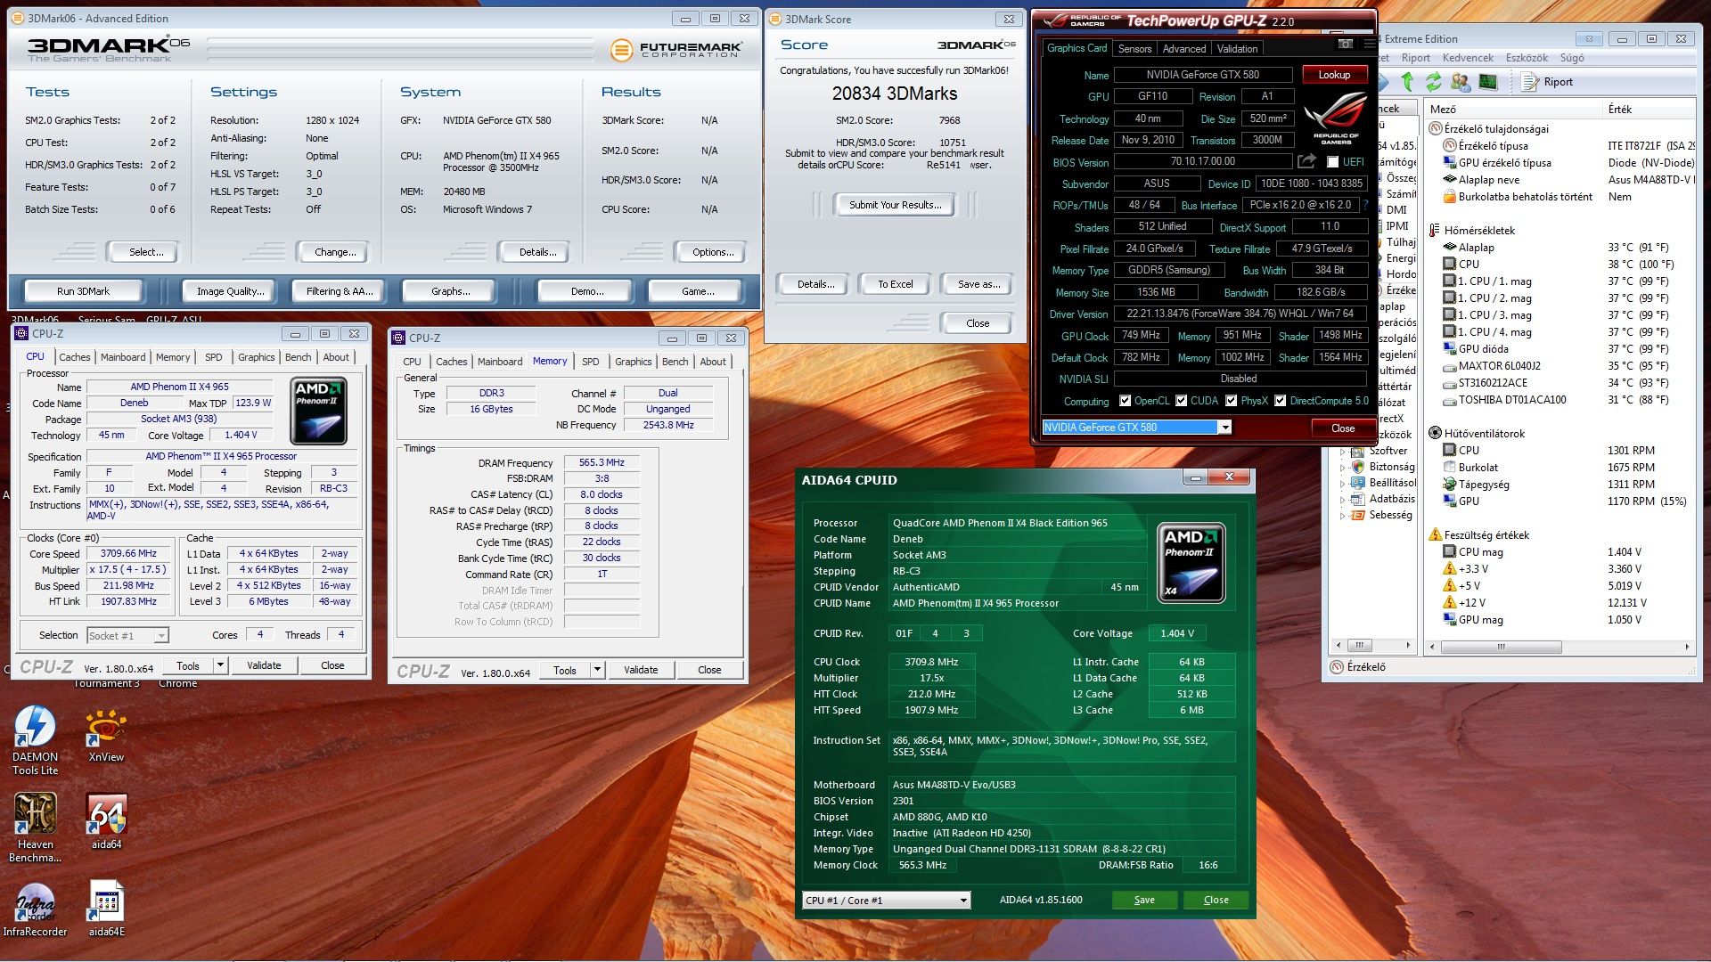Viewport: 1711px width, 962px height.
Task: Click the AIDA64 refresh arrows icon
Action: click(x=1433, y=82)
